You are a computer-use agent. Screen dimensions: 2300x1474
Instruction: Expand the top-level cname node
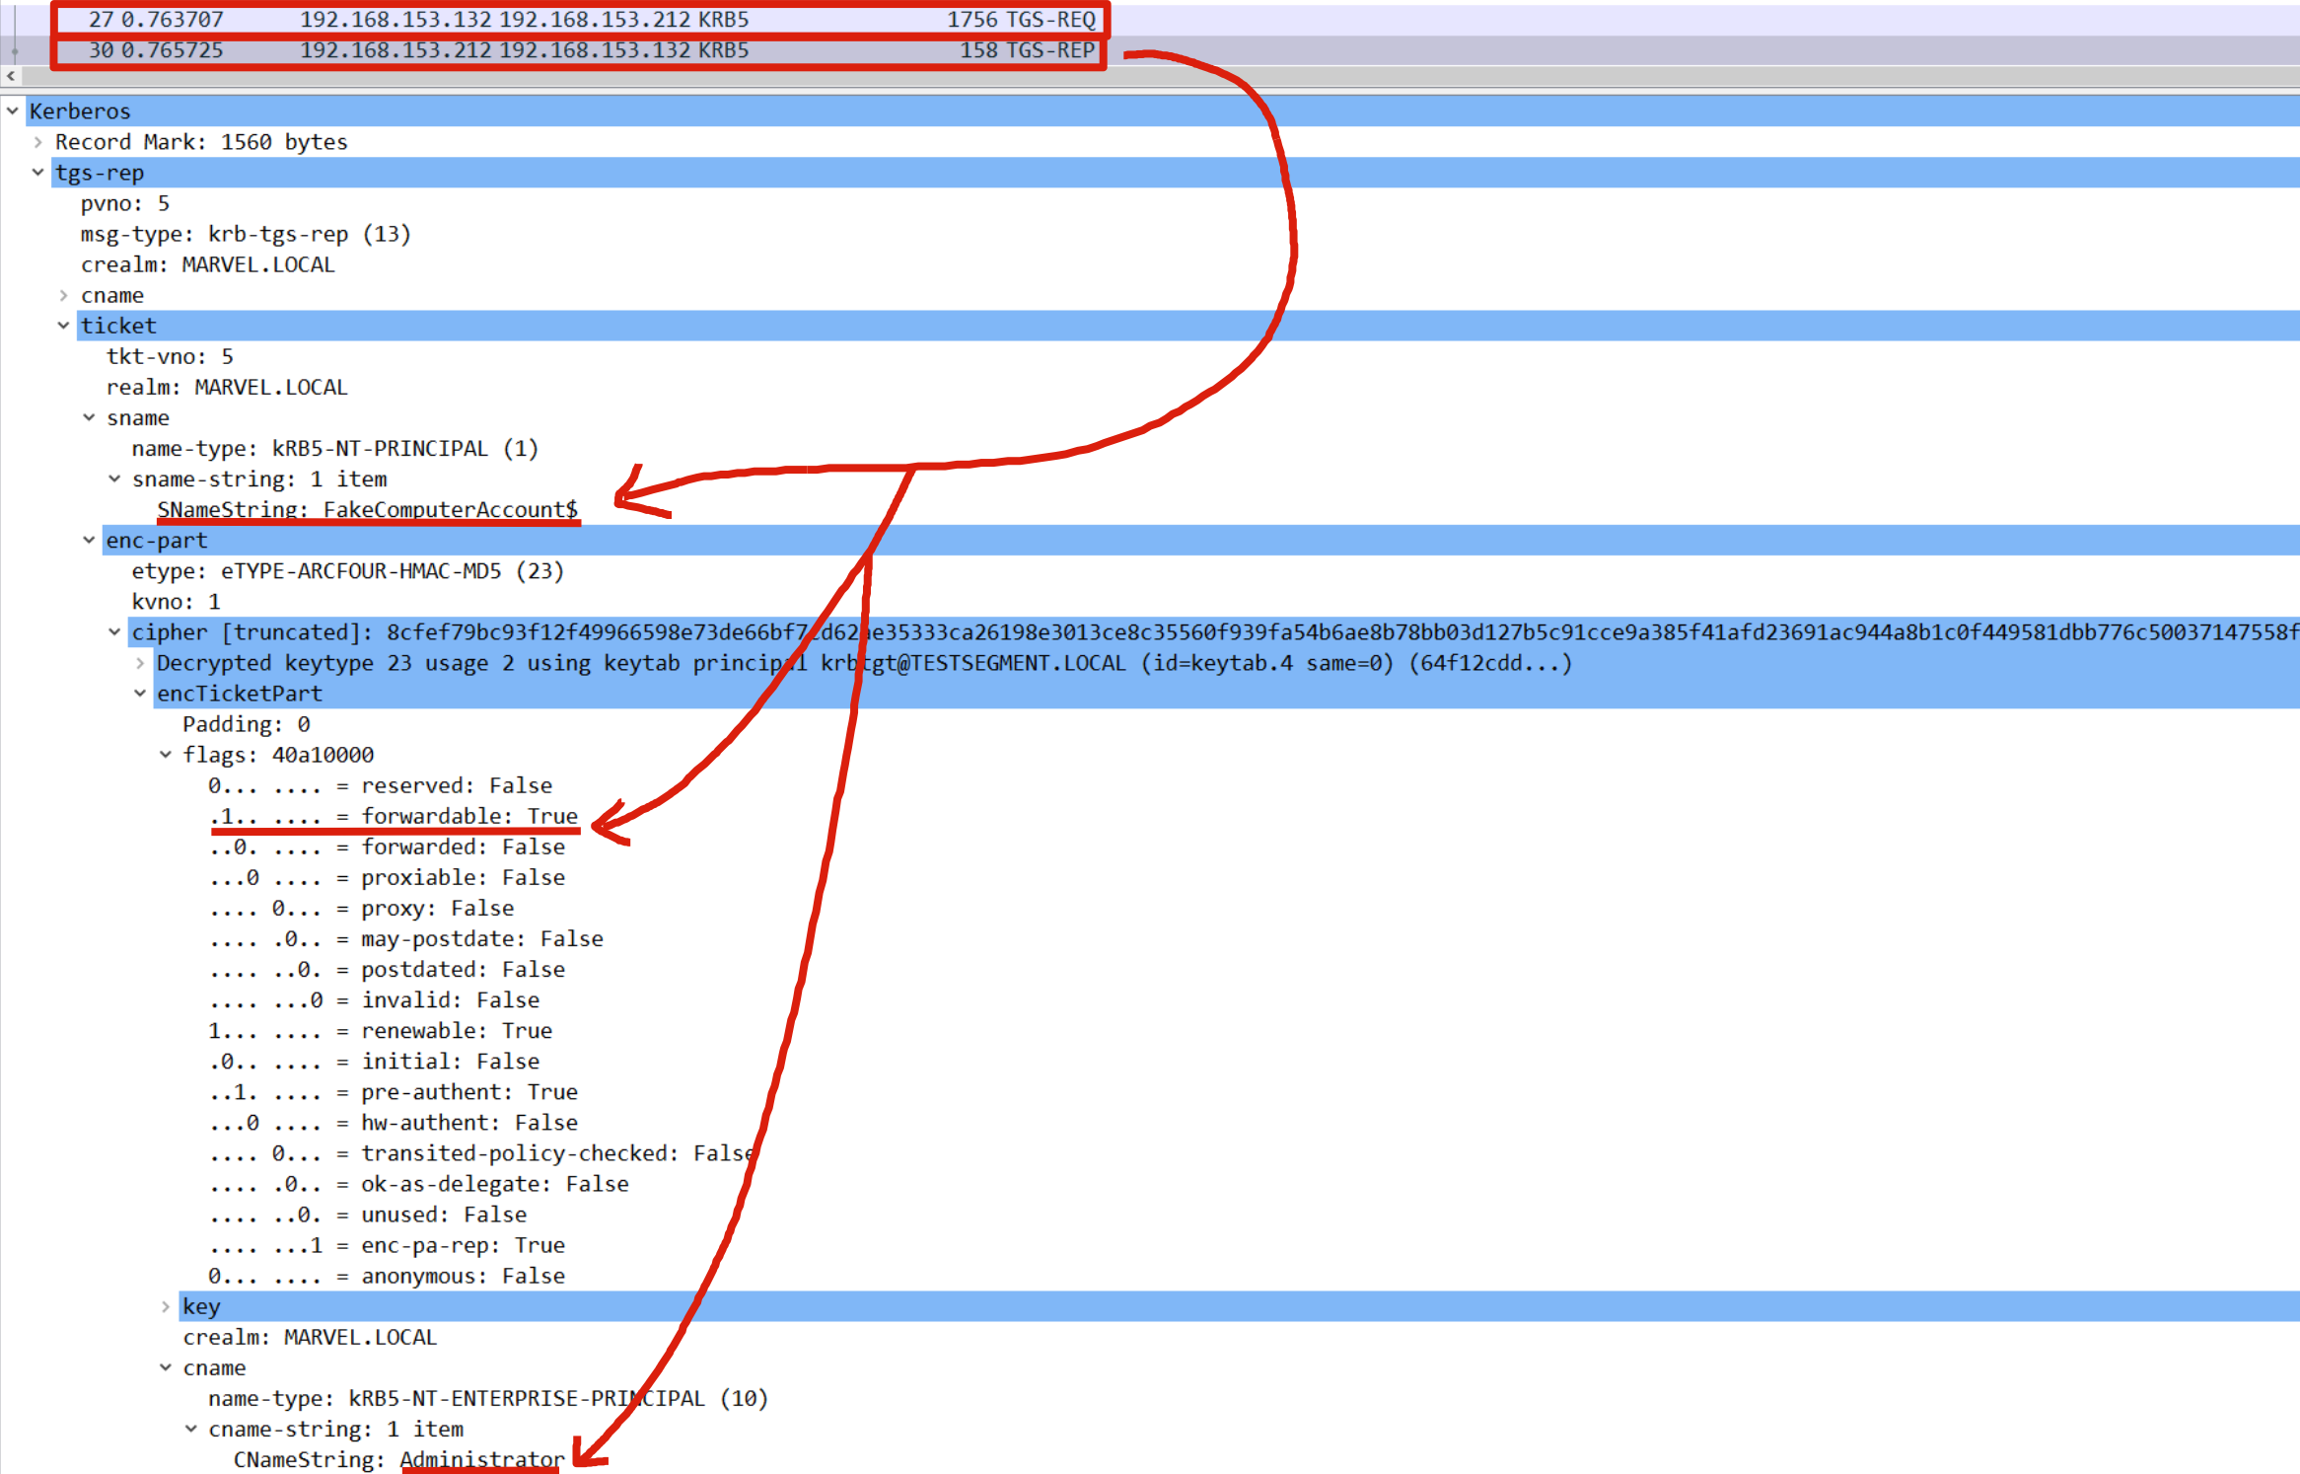(x=64, y=295)
